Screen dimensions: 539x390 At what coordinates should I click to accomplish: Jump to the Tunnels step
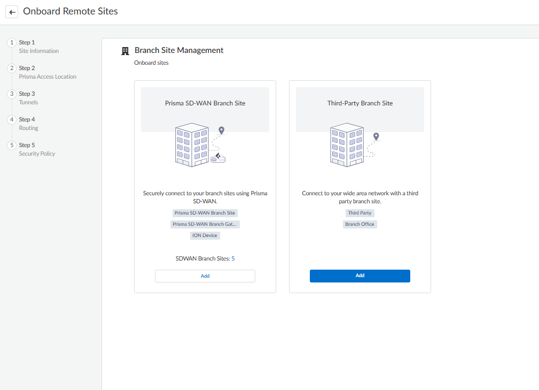tap(28, 102)
